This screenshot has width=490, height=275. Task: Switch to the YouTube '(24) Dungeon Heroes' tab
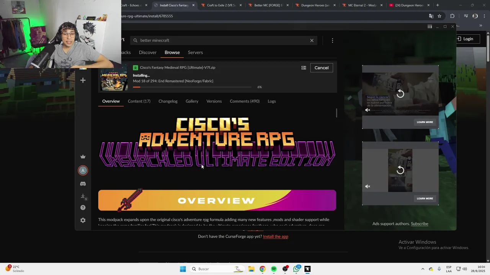pos(408,5)
